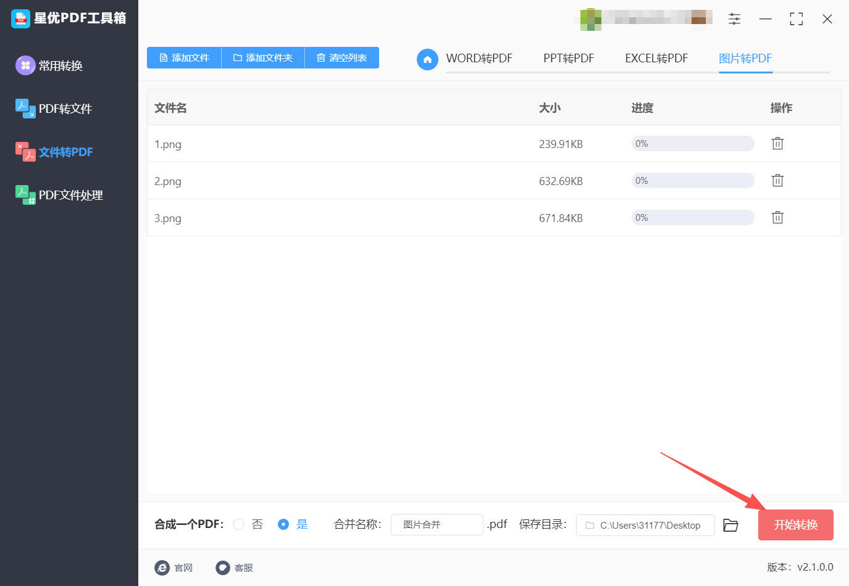Select the 3.png file name
849x586 pixels.
pyautogui.click(x=168, y=218)
